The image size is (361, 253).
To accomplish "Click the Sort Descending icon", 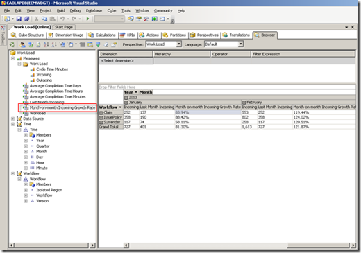I will coord(54,44).
